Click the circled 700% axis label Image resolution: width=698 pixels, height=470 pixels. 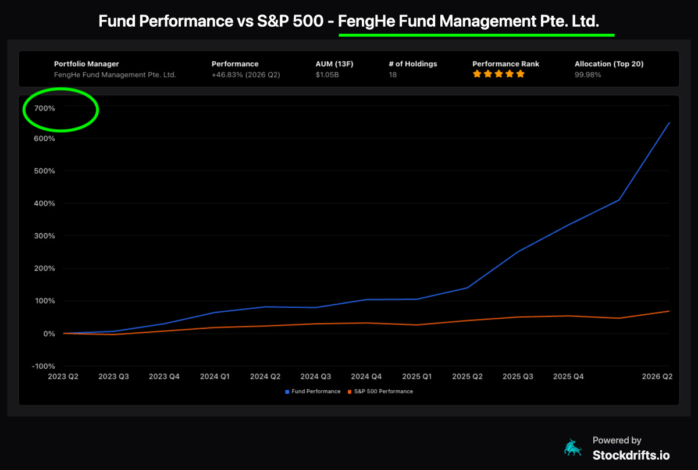click(44, 108)
